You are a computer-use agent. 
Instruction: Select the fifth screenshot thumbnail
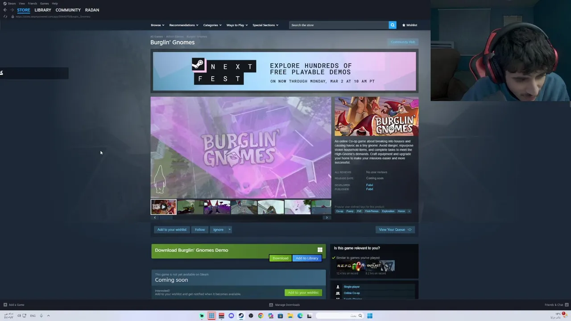click(x=270, y=207)
